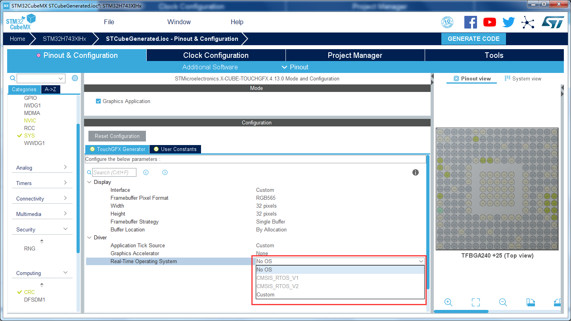Go to previous parameter search result
The image size is (571, 321).
146,172
